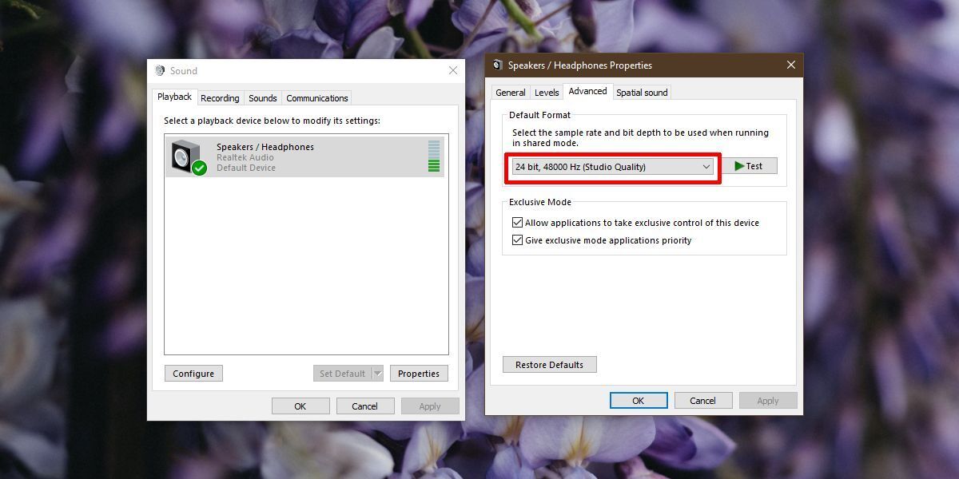Switch to the Recording tab
Screen dimensions: 959x479
point(220,97)
